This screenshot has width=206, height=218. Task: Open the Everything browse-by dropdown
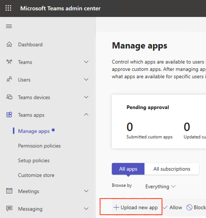coord(161,186)
